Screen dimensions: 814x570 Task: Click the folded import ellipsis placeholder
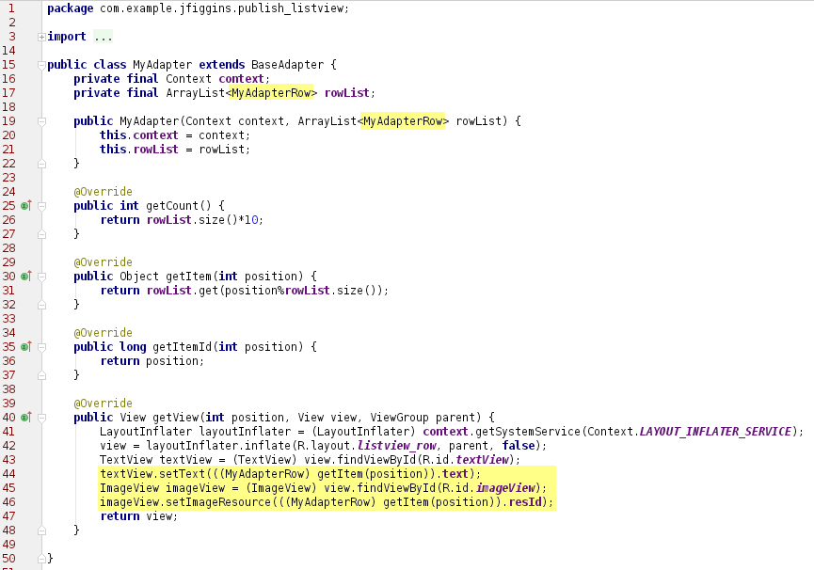tap(103, 37)
